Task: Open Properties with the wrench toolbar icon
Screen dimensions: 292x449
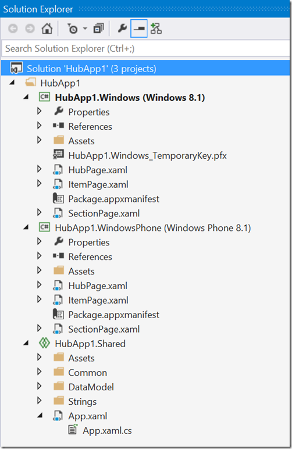Action: tap(122, 28)
